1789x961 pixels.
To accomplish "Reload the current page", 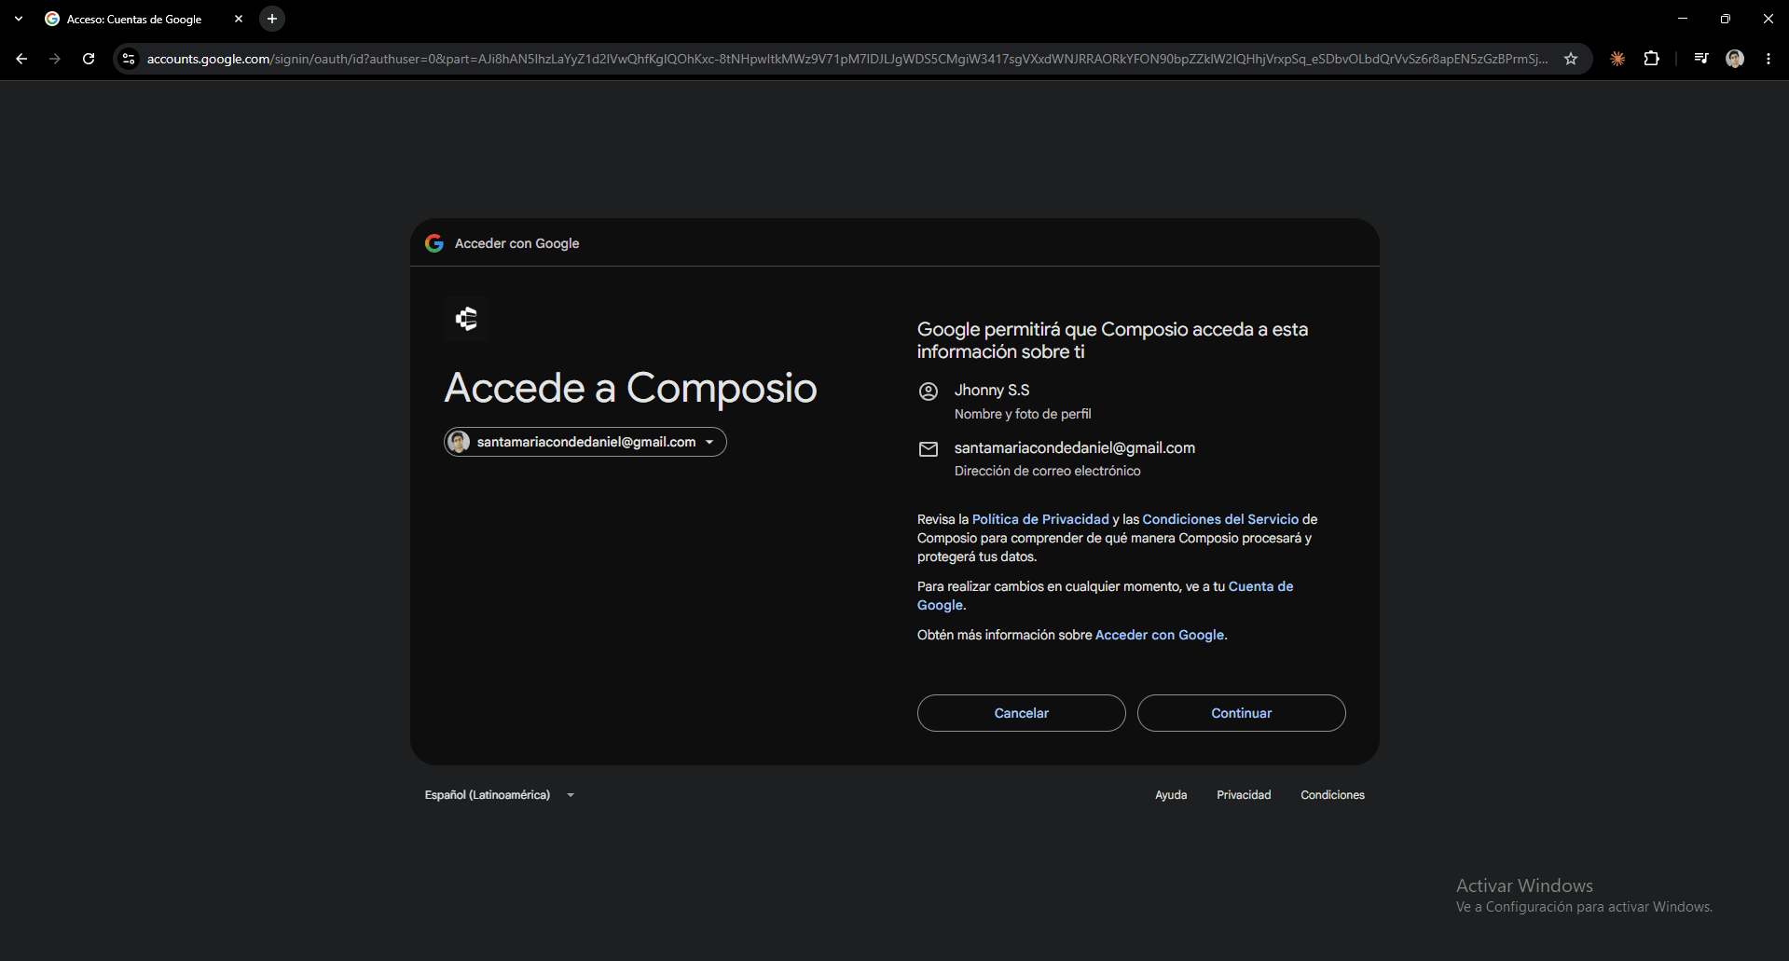I will (x=89, y=59).
